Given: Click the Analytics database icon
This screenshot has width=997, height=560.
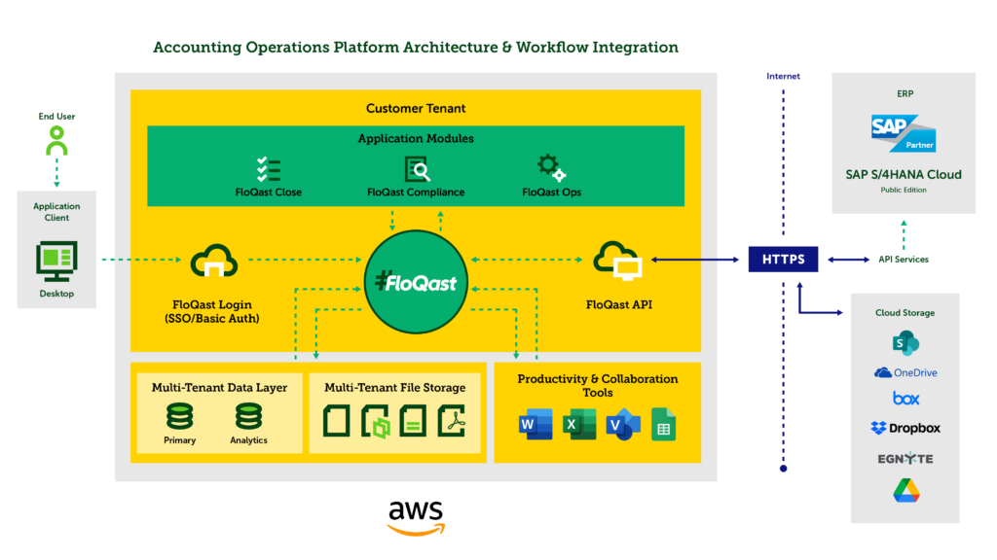Looking at the screenshot, I should (248, 416).
